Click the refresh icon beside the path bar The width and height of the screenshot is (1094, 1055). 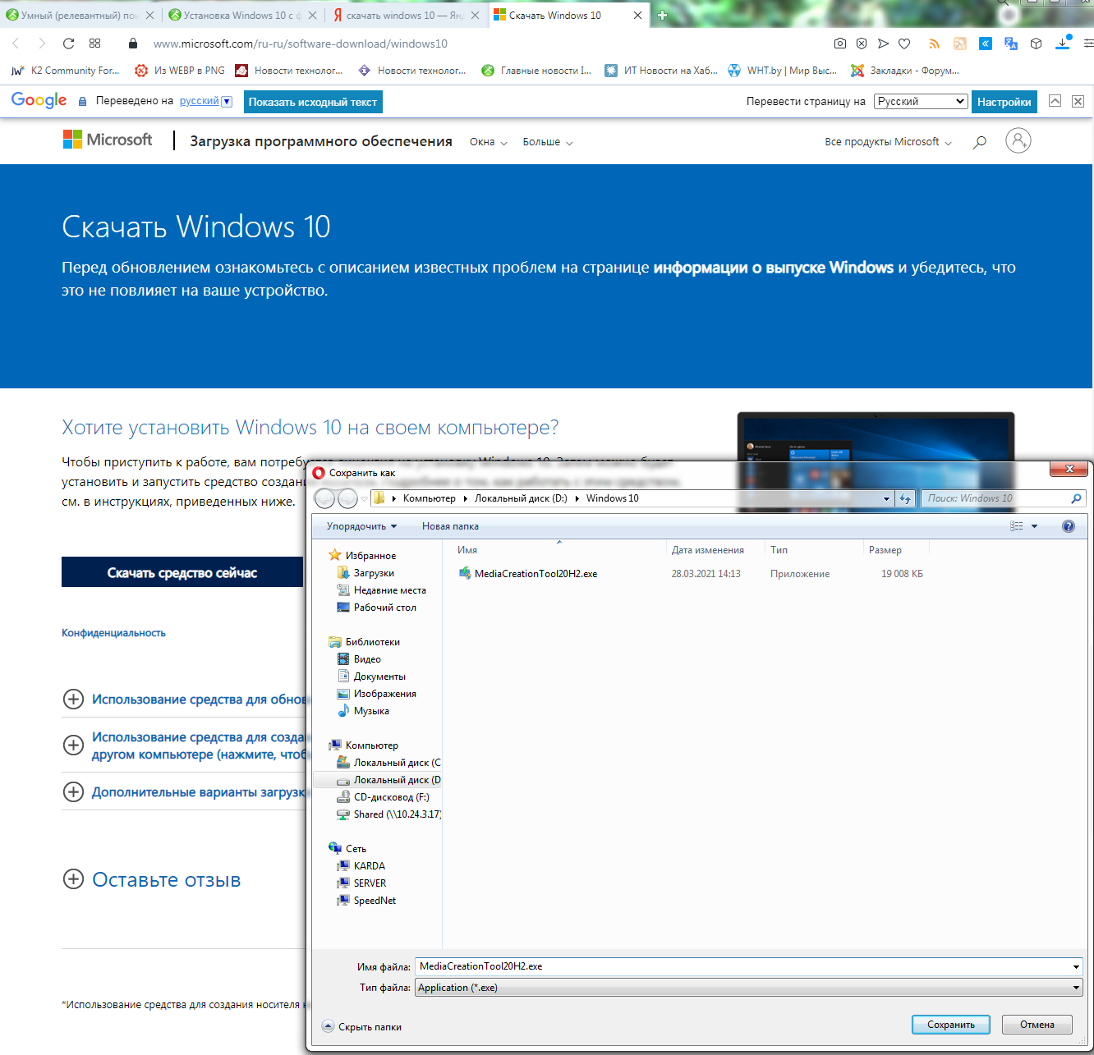click(905, 498)
